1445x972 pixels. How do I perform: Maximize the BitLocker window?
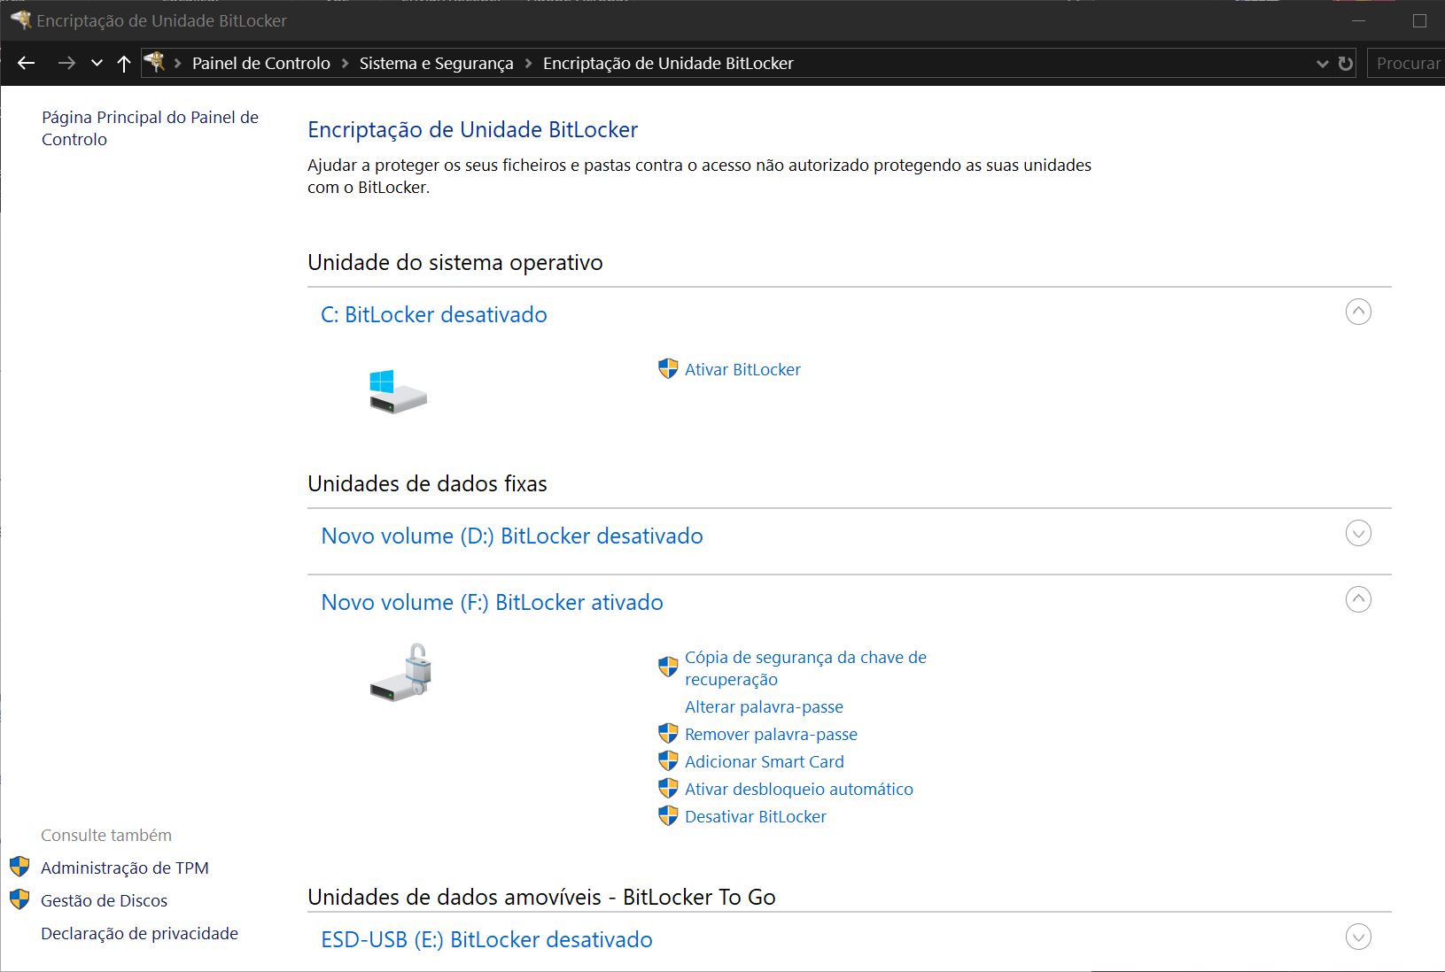[1420, 20]
